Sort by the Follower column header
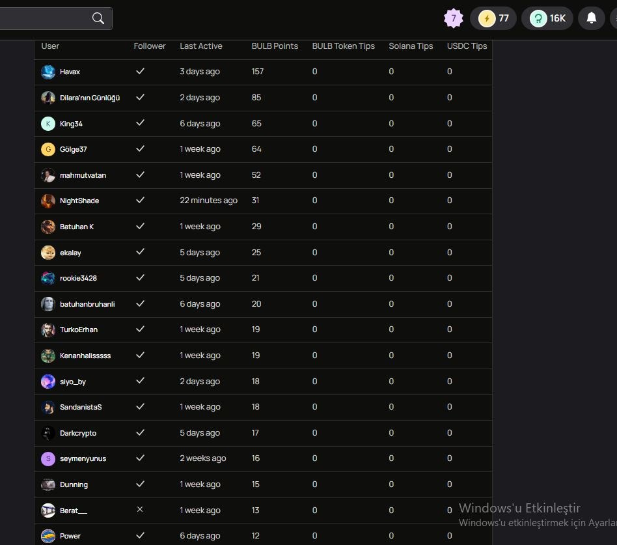Image resolution: width=617 pixels, height=545 pixels. (x=150, y=46)
